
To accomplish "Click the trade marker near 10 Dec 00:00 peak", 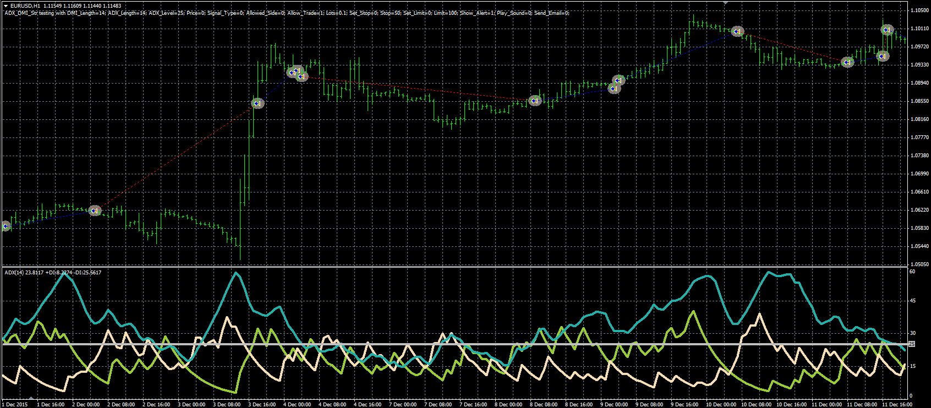I will [737, 32].
